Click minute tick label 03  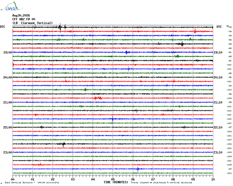tap(73, 179)
